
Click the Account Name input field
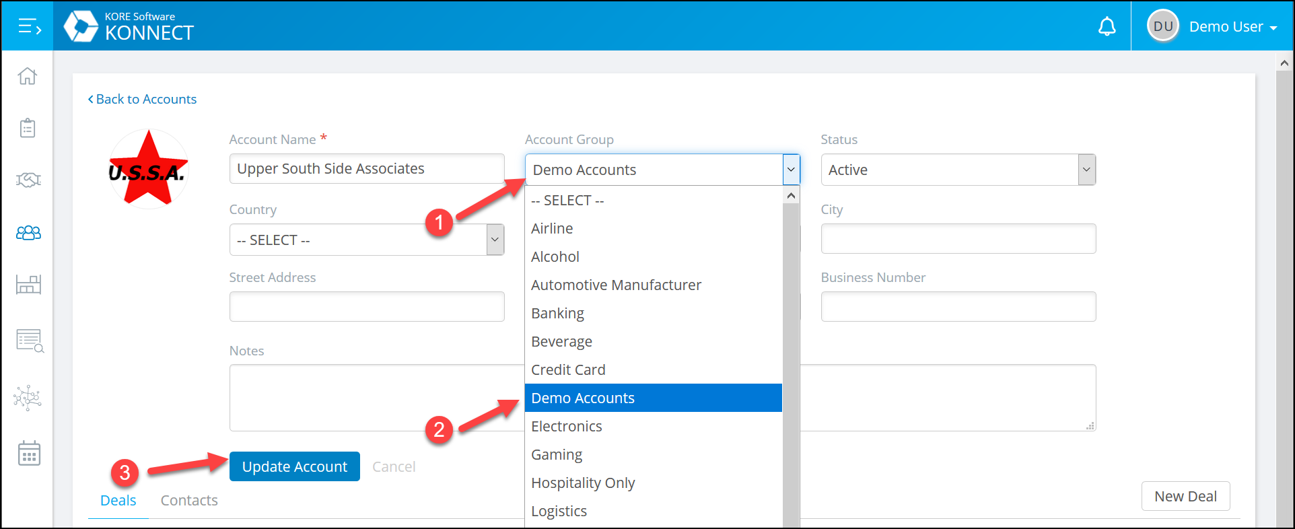pos(367,168)
